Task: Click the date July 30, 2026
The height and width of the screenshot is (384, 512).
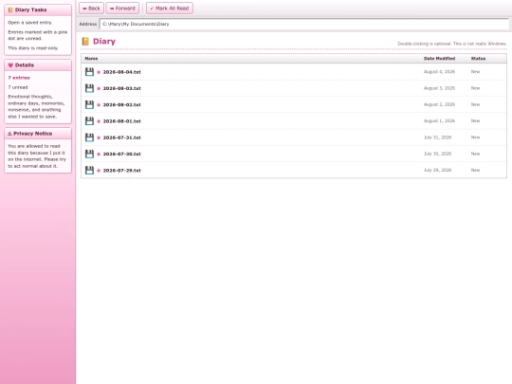Action: click(437, 154)
